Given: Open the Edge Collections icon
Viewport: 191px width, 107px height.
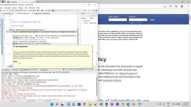Looking at the screenshot, I should [176, 6].
